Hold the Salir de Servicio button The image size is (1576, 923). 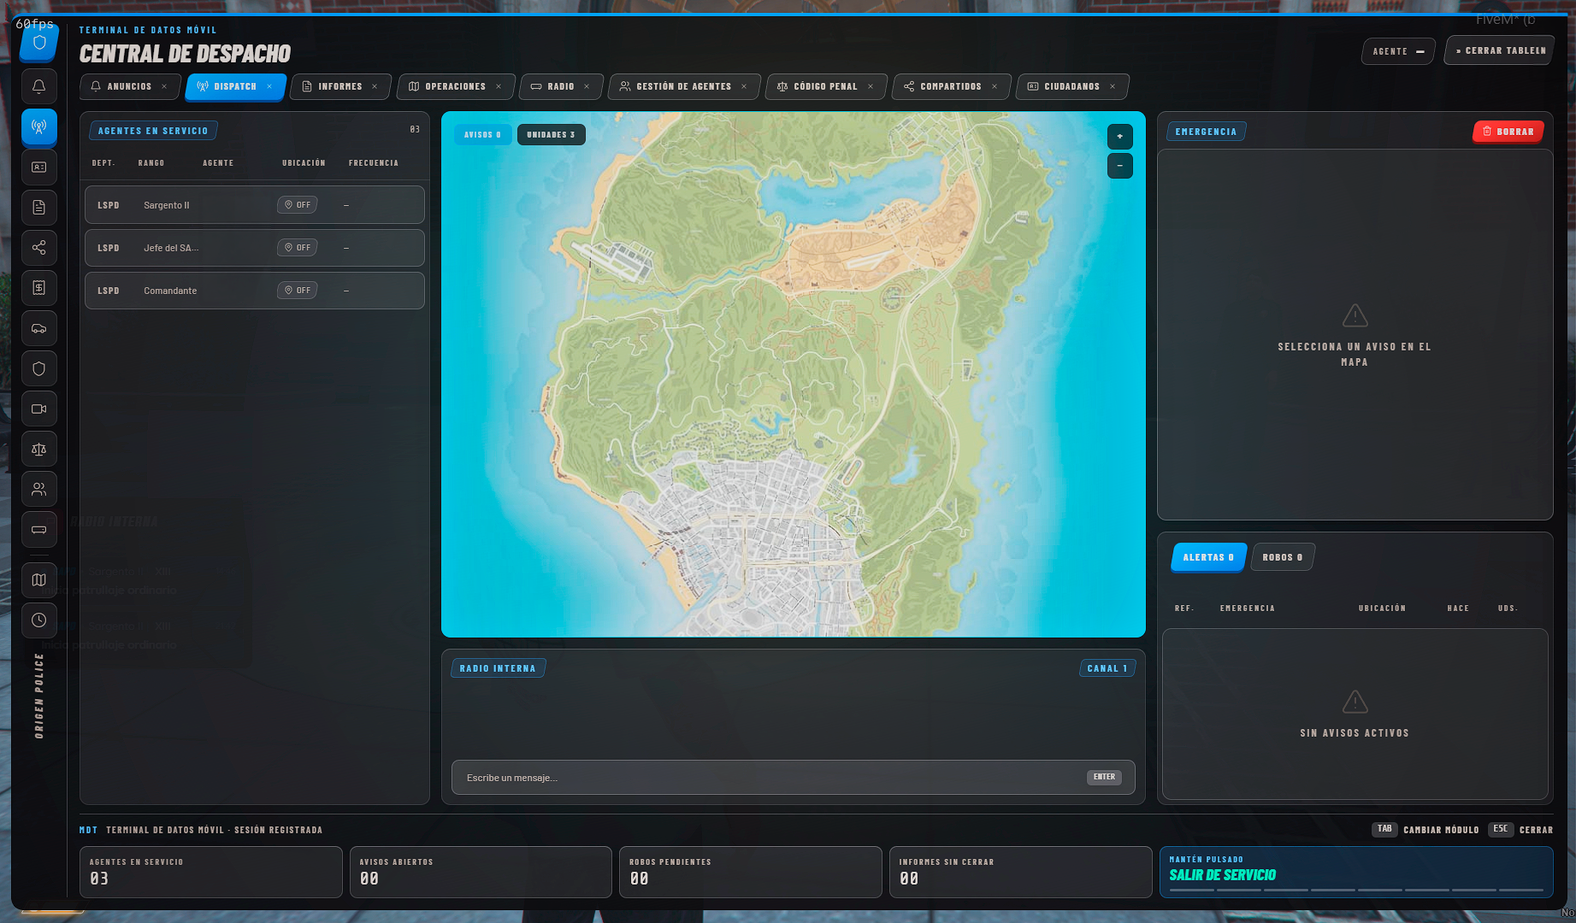pos(1356,872)
